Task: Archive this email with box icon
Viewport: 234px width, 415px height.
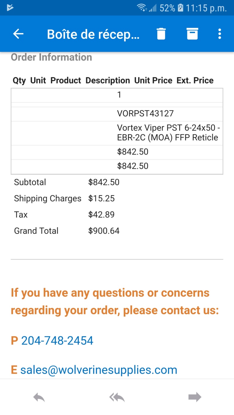Action: (x=192, y=34)
